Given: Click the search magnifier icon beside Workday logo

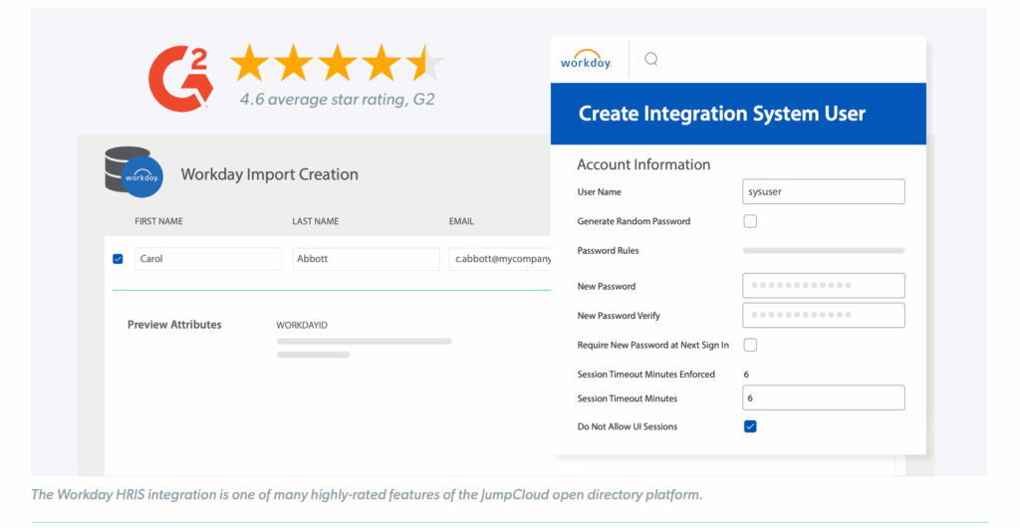Looking at the screenshot, I should pyautogui.click(x=650, y=60).
